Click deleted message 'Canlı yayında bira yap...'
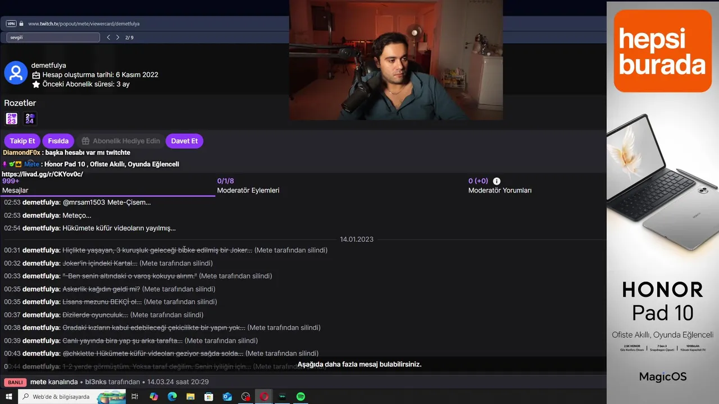The image size is (719, 404). point(122,341)
